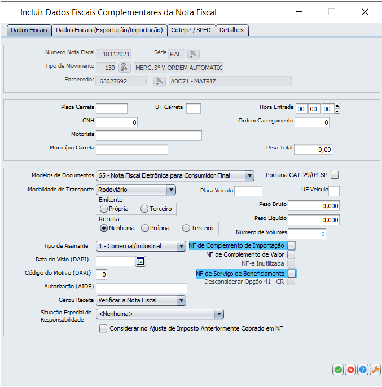Click the Peso Bruto field
The image size is (382, 387).
click(x=314, y=206)
